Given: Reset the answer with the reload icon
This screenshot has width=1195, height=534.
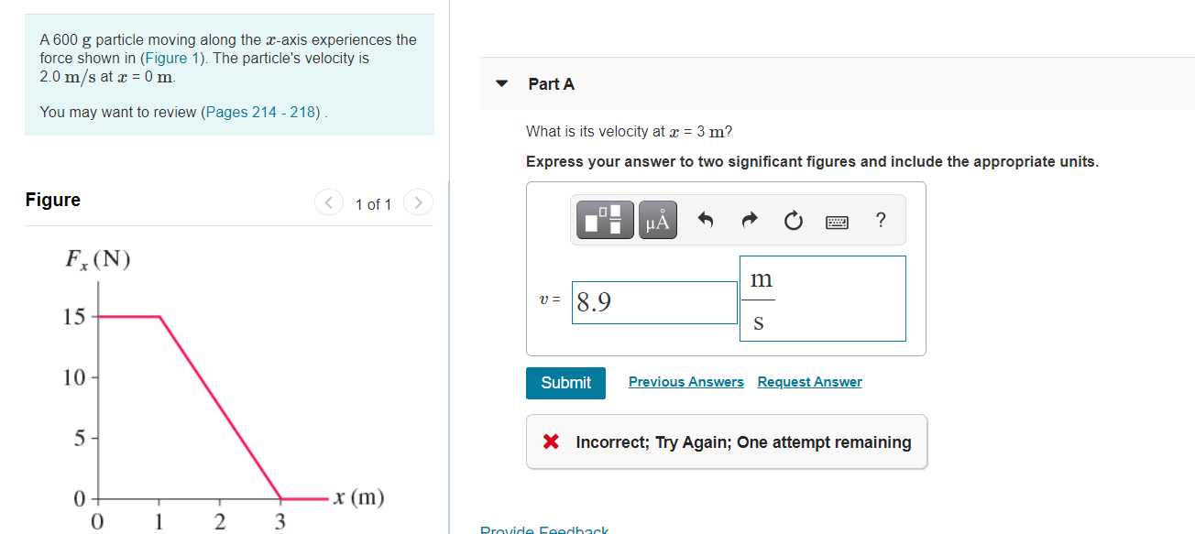Looking at the screenshot, I should tap(793, 219).
